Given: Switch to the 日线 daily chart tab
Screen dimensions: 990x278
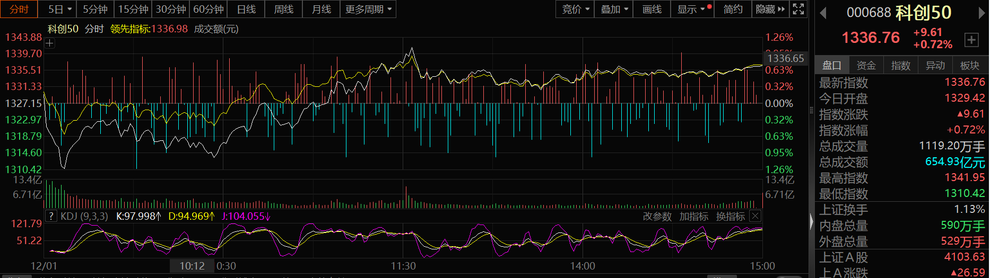Looking at the screenshot, I should [246, 9].
